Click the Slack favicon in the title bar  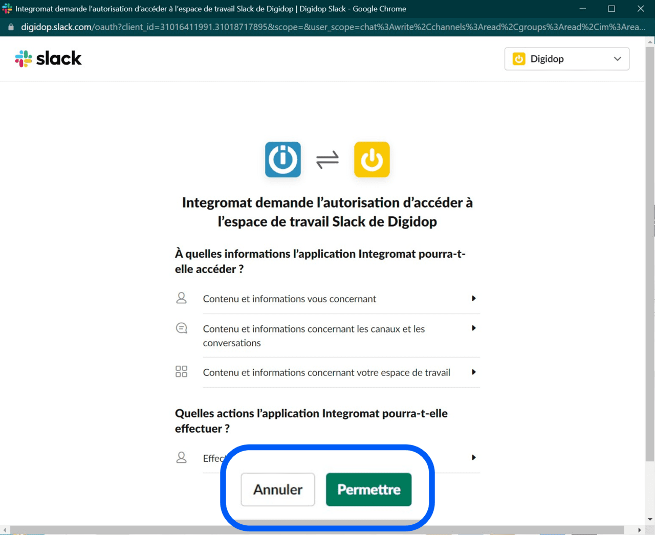[x=7, y=9]
